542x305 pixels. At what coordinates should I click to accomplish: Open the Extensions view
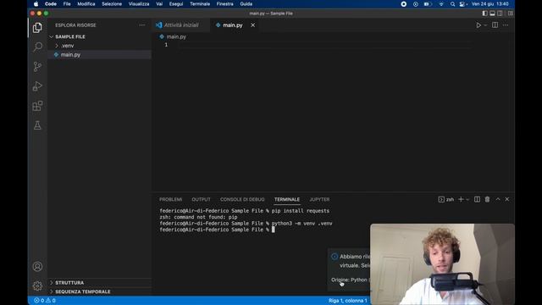point(37,106)
